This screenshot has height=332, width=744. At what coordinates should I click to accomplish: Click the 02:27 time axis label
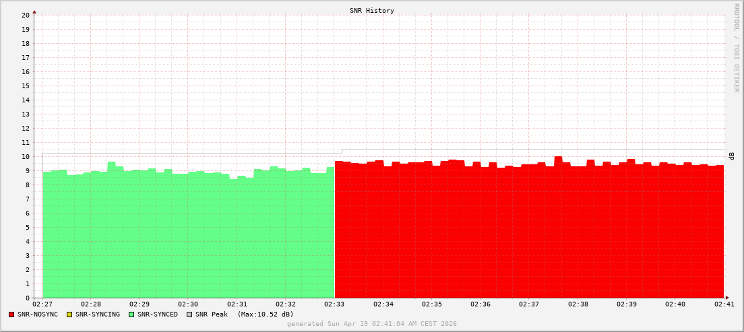pos(42,304)
